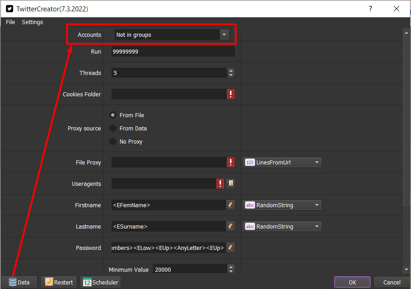Click the 123 icon in LinesFromUrl selector

[x=250, y=162]
